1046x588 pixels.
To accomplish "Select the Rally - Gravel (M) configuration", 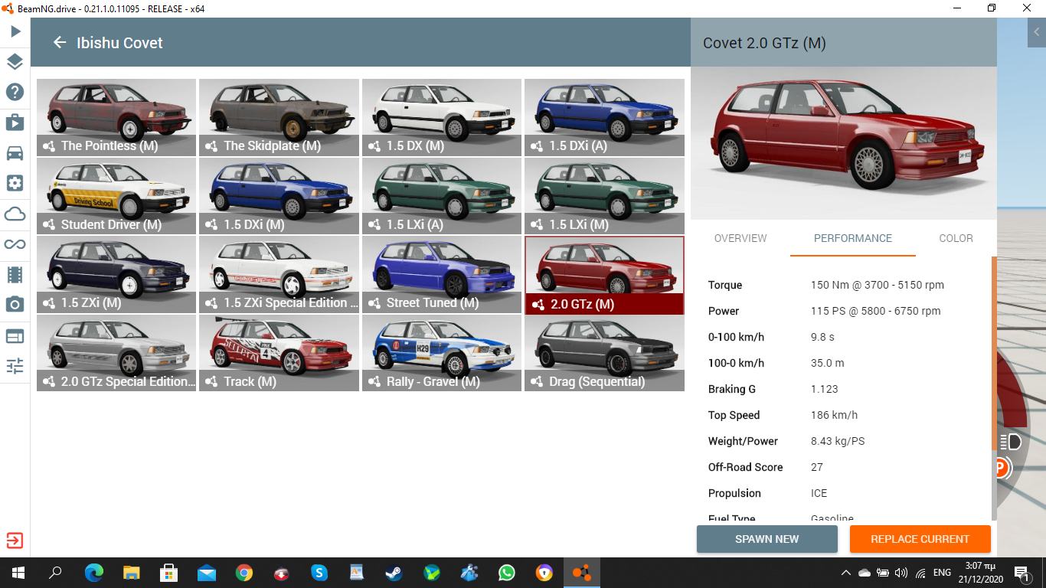I will pyautogui.click(x=442, y=353).
